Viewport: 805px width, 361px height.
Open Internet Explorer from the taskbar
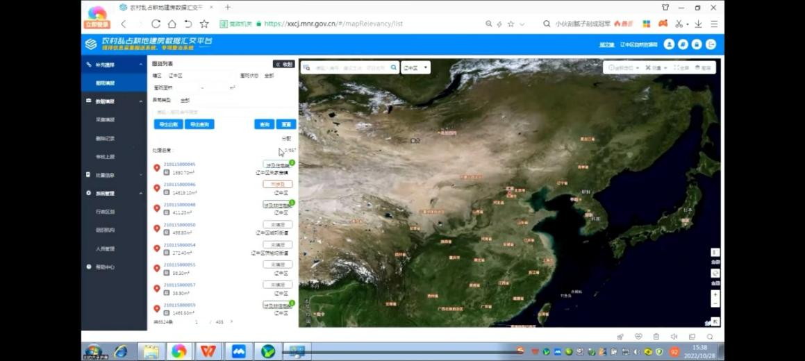click(121, 351)
